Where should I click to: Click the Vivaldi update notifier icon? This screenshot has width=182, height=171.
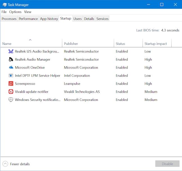tap(11, 92)
